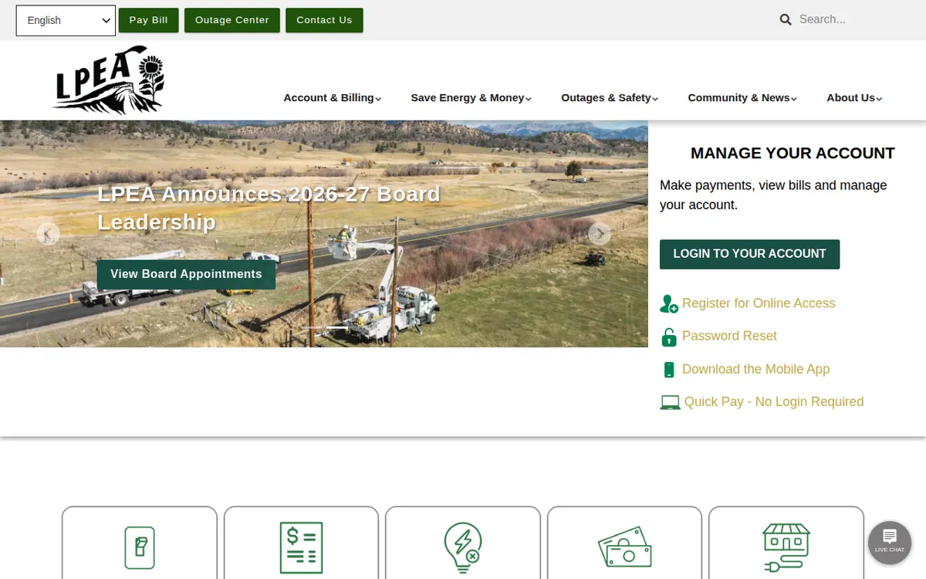This screenshot has width=926, height=579.
Task: Click the LPEA Announces Board Leadership headline
Action: click(269, 208)
